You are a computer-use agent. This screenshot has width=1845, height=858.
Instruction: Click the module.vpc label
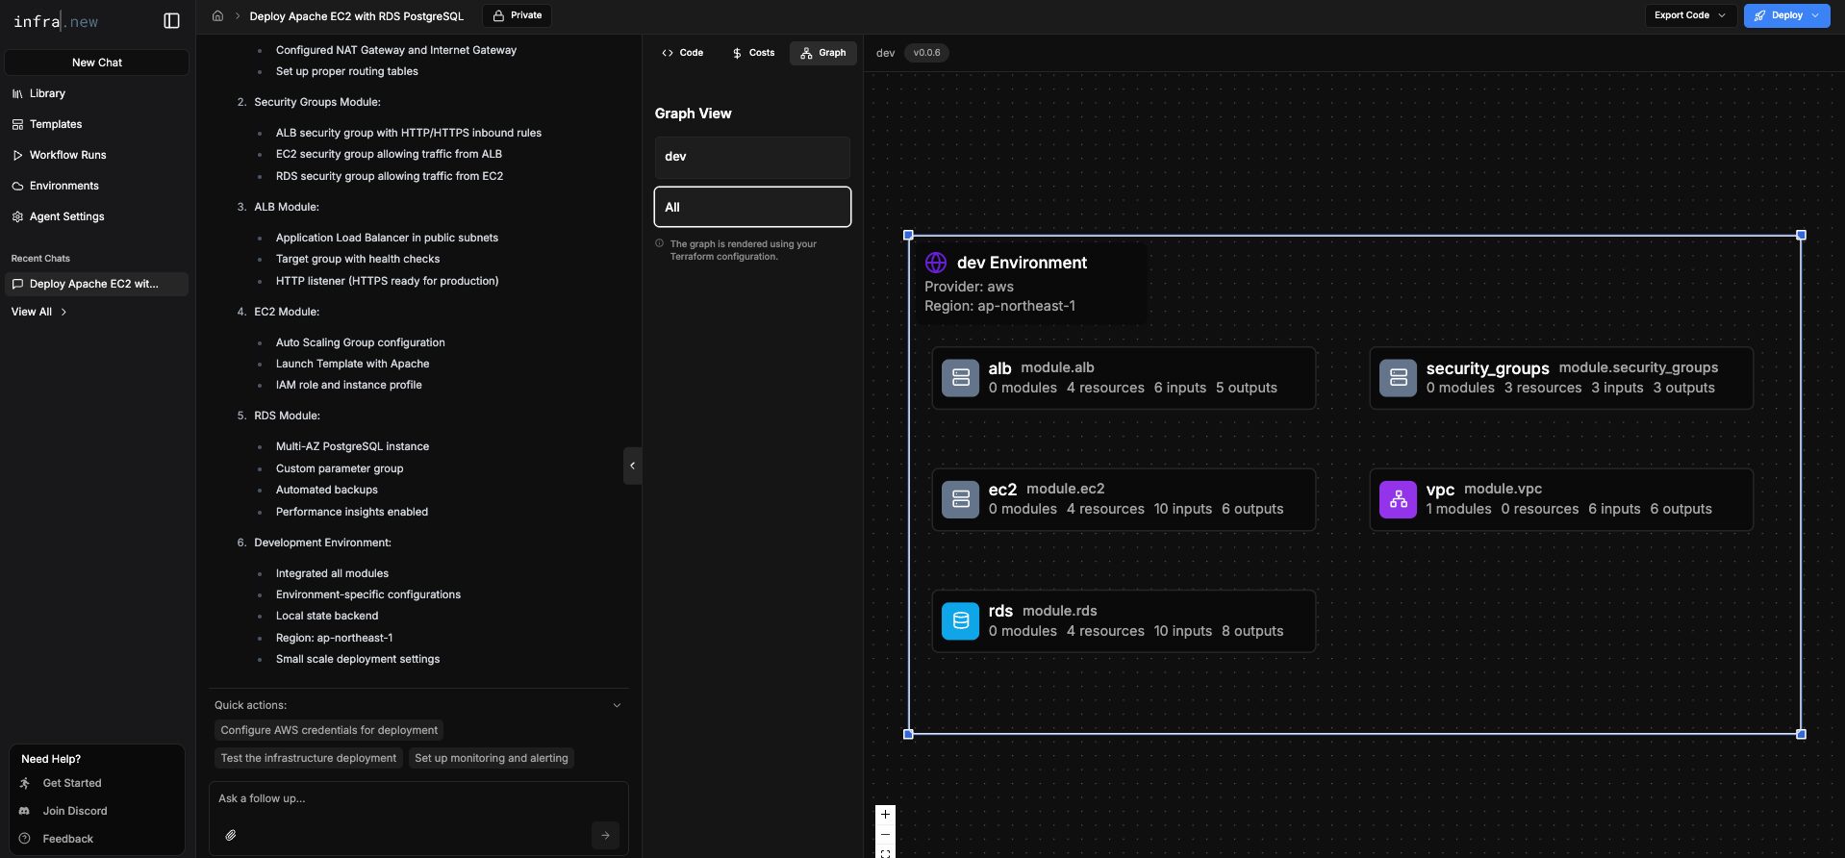pyautogui.click(x=1503, y=489)
